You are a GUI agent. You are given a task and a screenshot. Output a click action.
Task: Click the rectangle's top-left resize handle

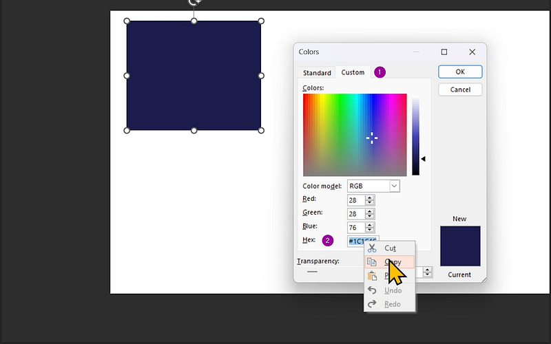coord(127,21)
